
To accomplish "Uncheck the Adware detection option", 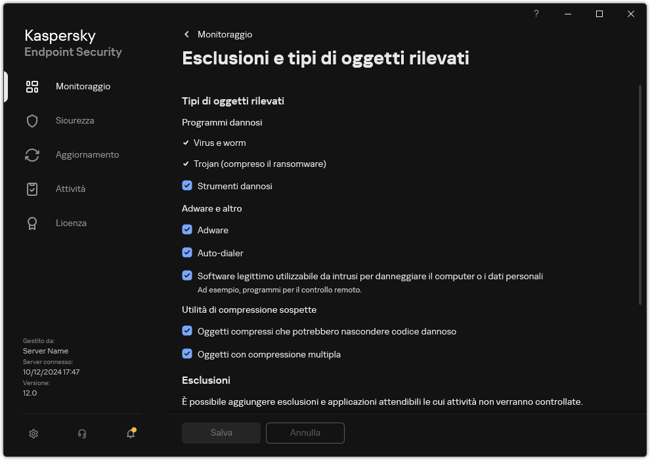I will tap(186, 230).
